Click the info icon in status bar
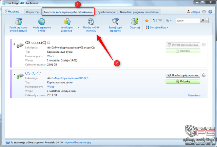The height and width of the screenshot is (147, 217). click(8, 143)
